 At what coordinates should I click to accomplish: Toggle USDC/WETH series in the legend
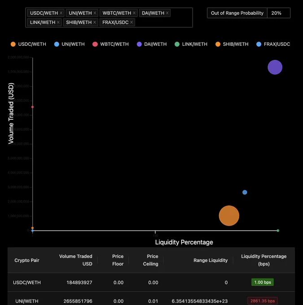pos(28,44)
